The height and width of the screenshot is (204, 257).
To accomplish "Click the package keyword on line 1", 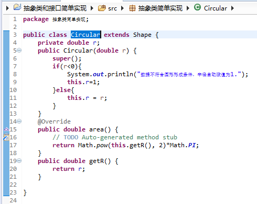I will [36, 19].
